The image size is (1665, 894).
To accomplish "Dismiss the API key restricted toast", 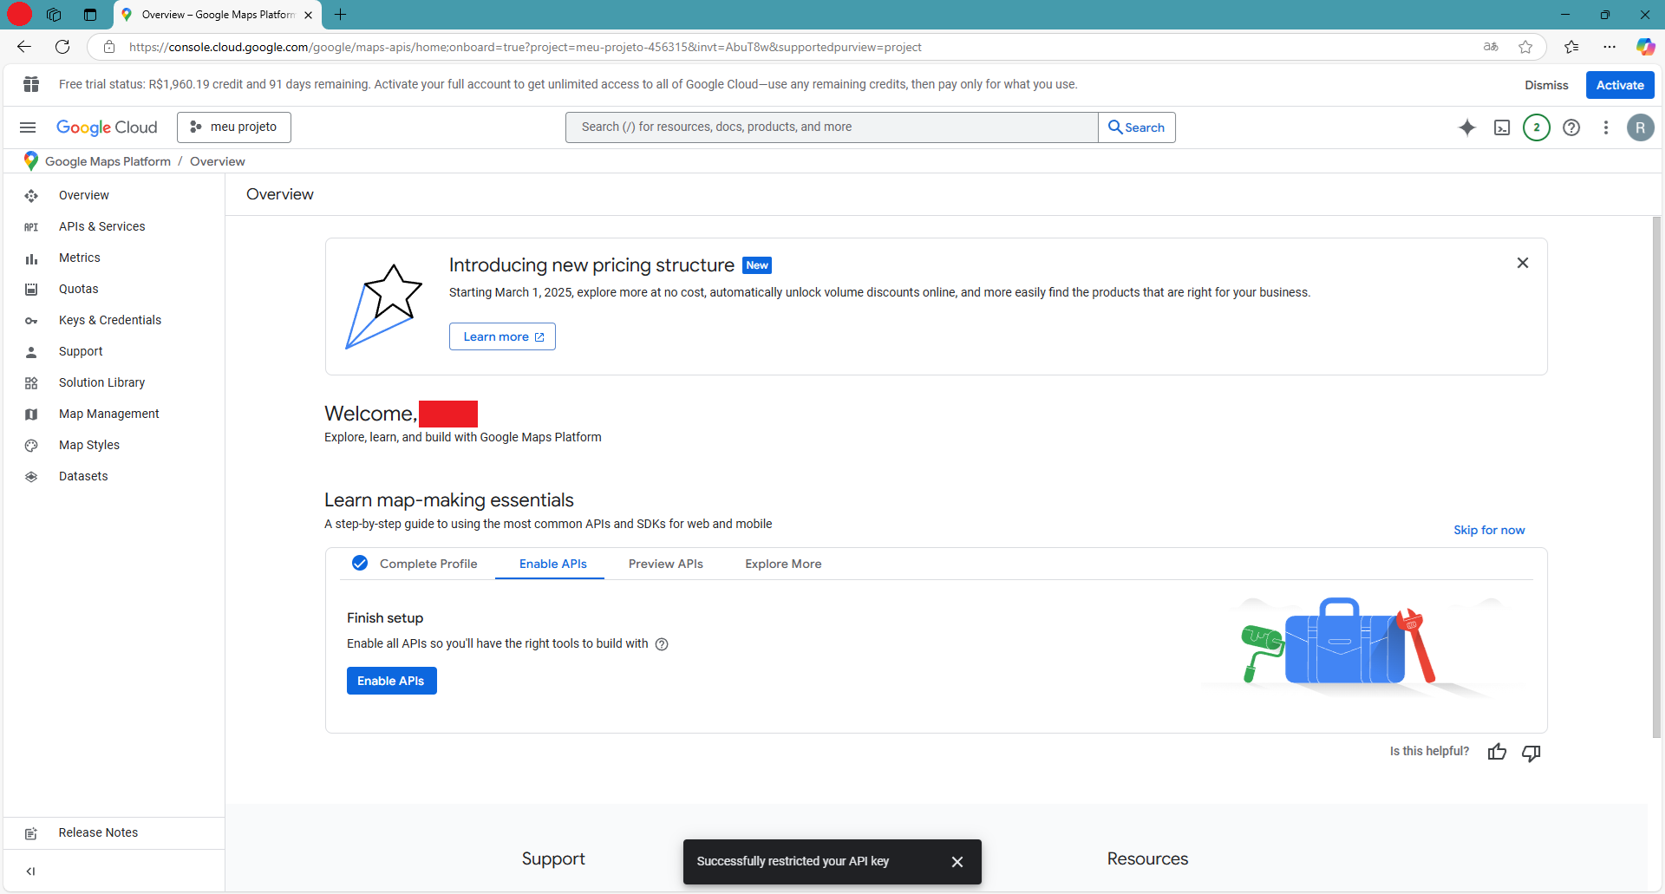I will click(x=957, y=861).
